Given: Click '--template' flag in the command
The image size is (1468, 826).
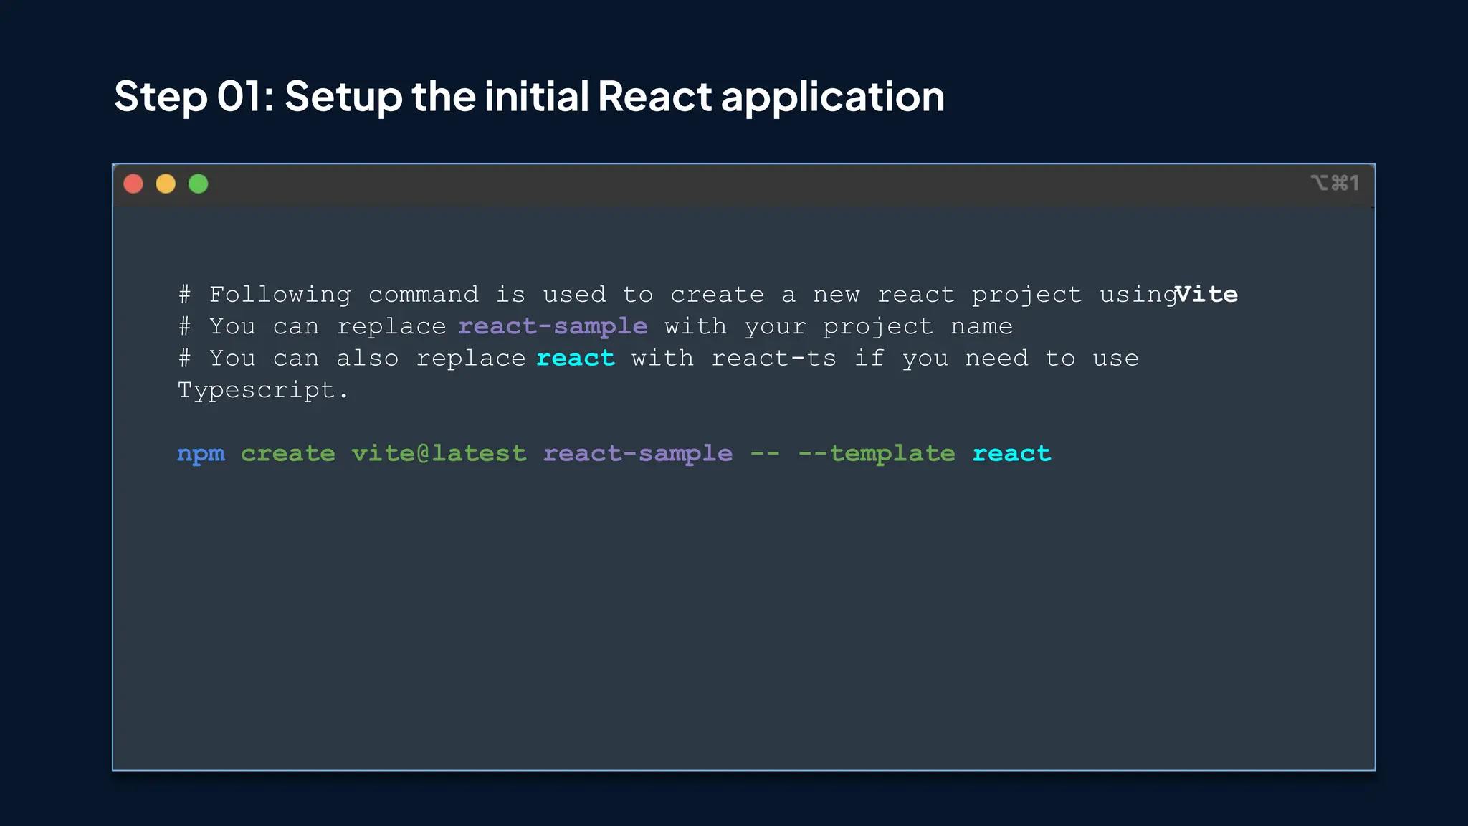Looking at the screenshot, I should [x=876, y=454].
